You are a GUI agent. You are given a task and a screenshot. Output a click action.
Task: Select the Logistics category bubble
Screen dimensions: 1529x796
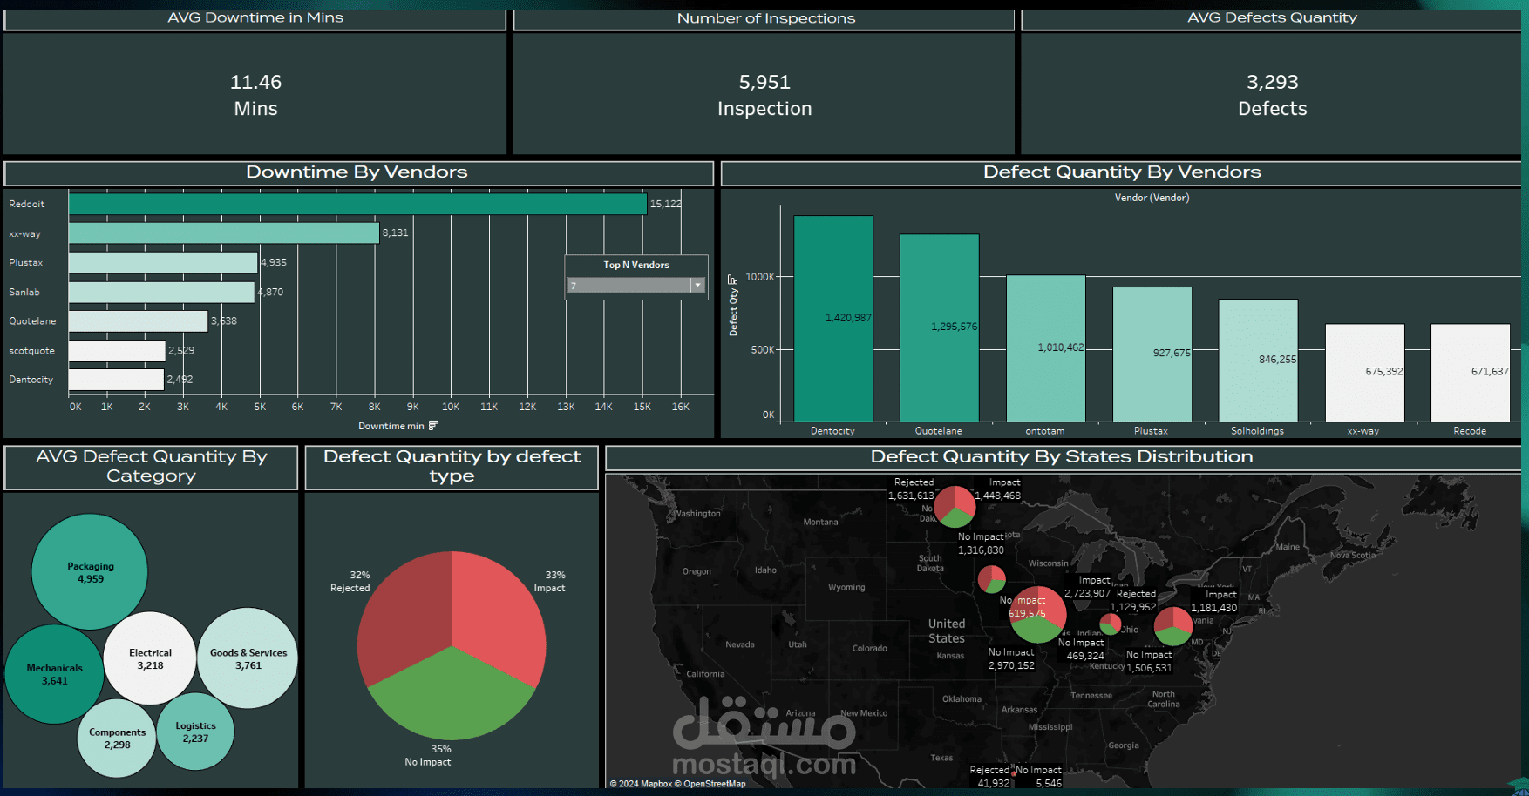[195, 732]
